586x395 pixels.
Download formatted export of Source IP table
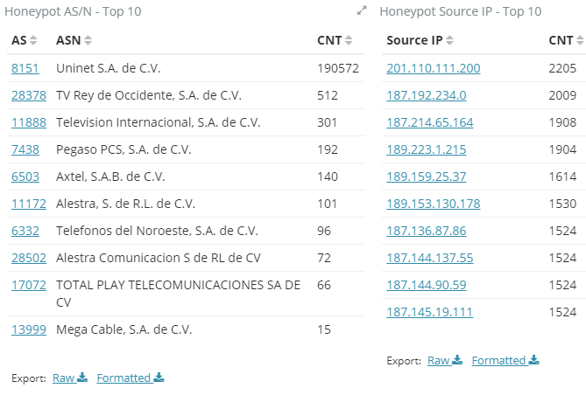tap(505, 360)
